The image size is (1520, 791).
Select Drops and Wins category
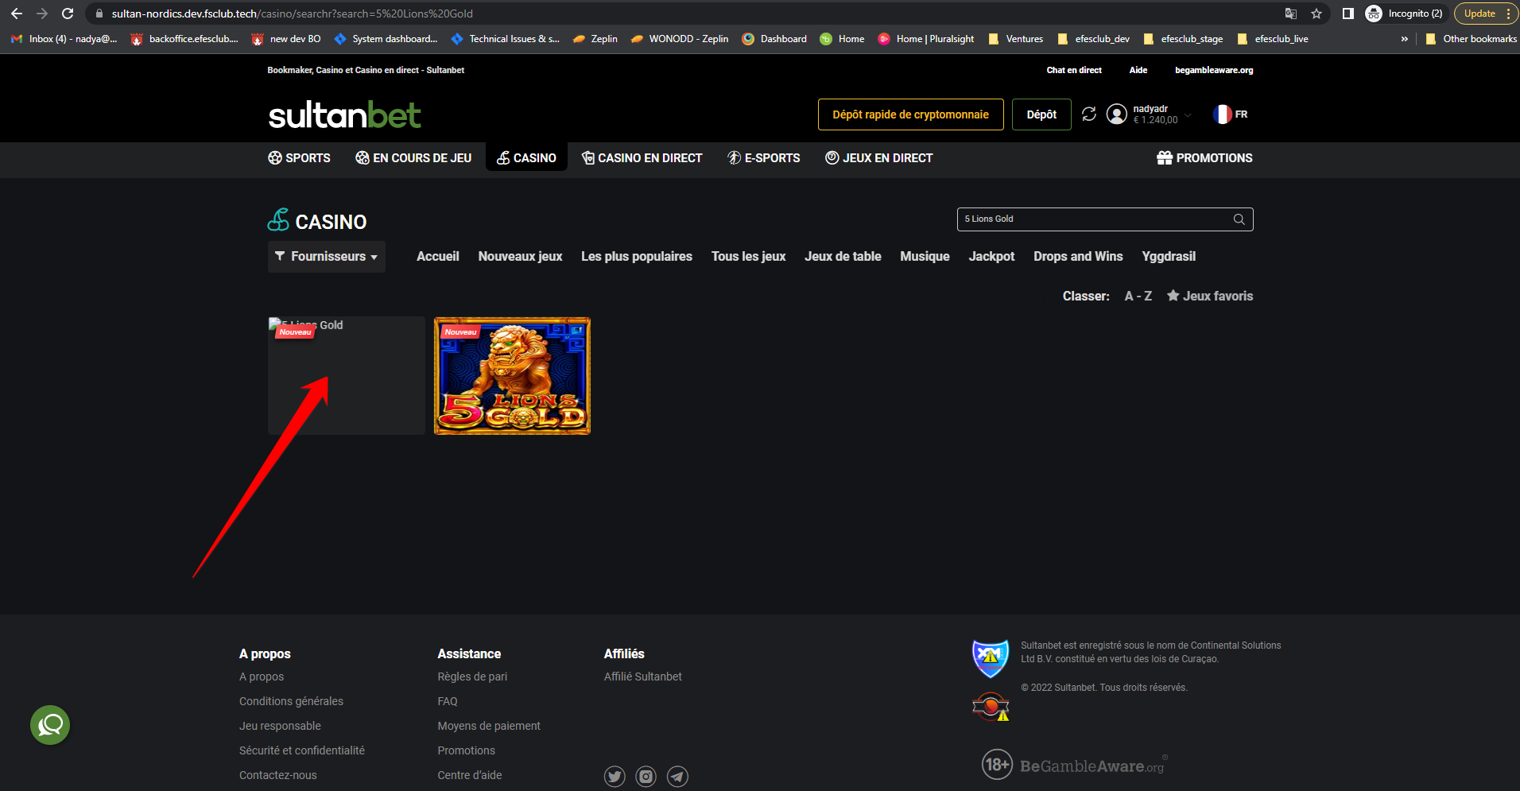coord(1078,257)
